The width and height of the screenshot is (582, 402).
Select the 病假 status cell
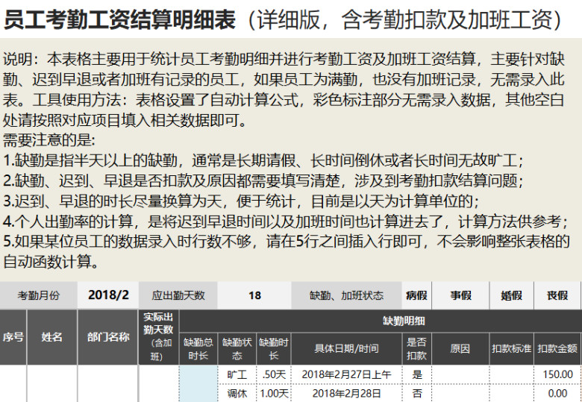(x=416, y=295)
